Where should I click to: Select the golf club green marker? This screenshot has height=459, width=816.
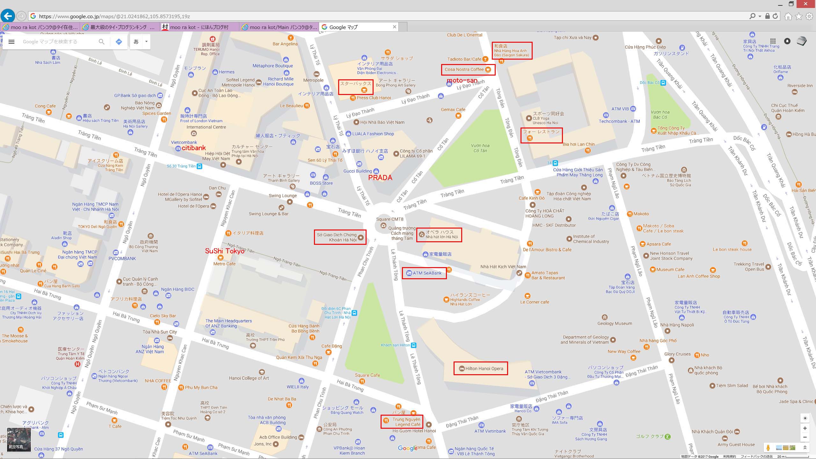(x=668, y=436)
